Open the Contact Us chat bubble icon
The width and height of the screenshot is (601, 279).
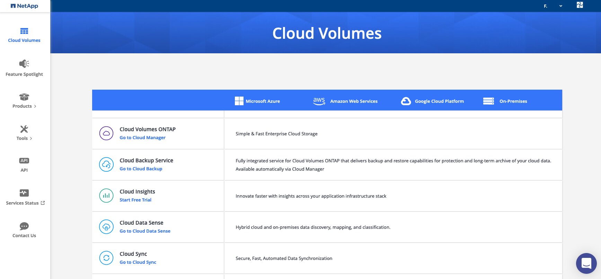pos(24,226)
